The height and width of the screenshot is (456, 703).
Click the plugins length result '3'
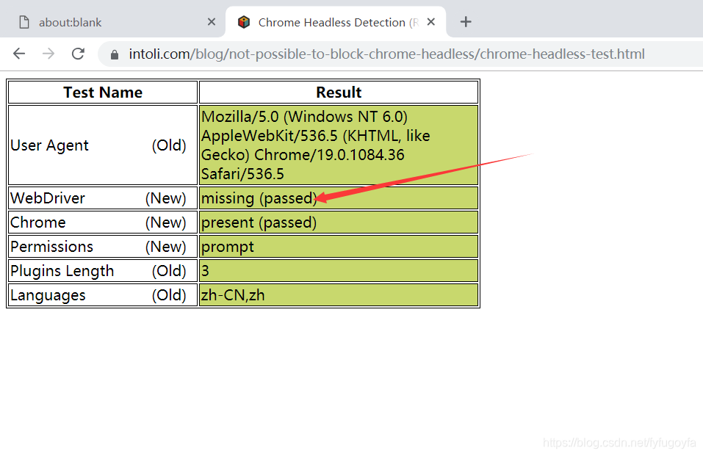pos(339,270)
